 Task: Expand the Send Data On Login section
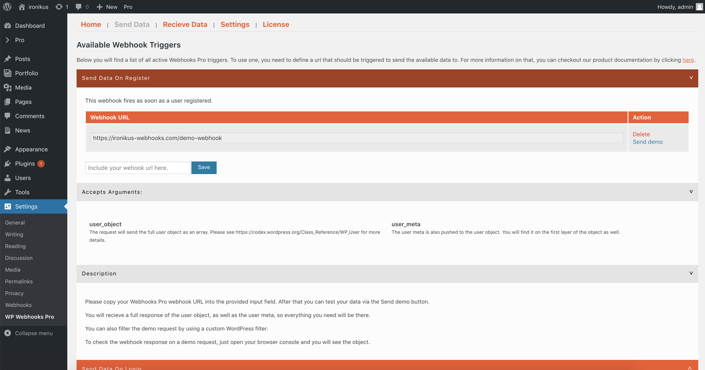690,368
